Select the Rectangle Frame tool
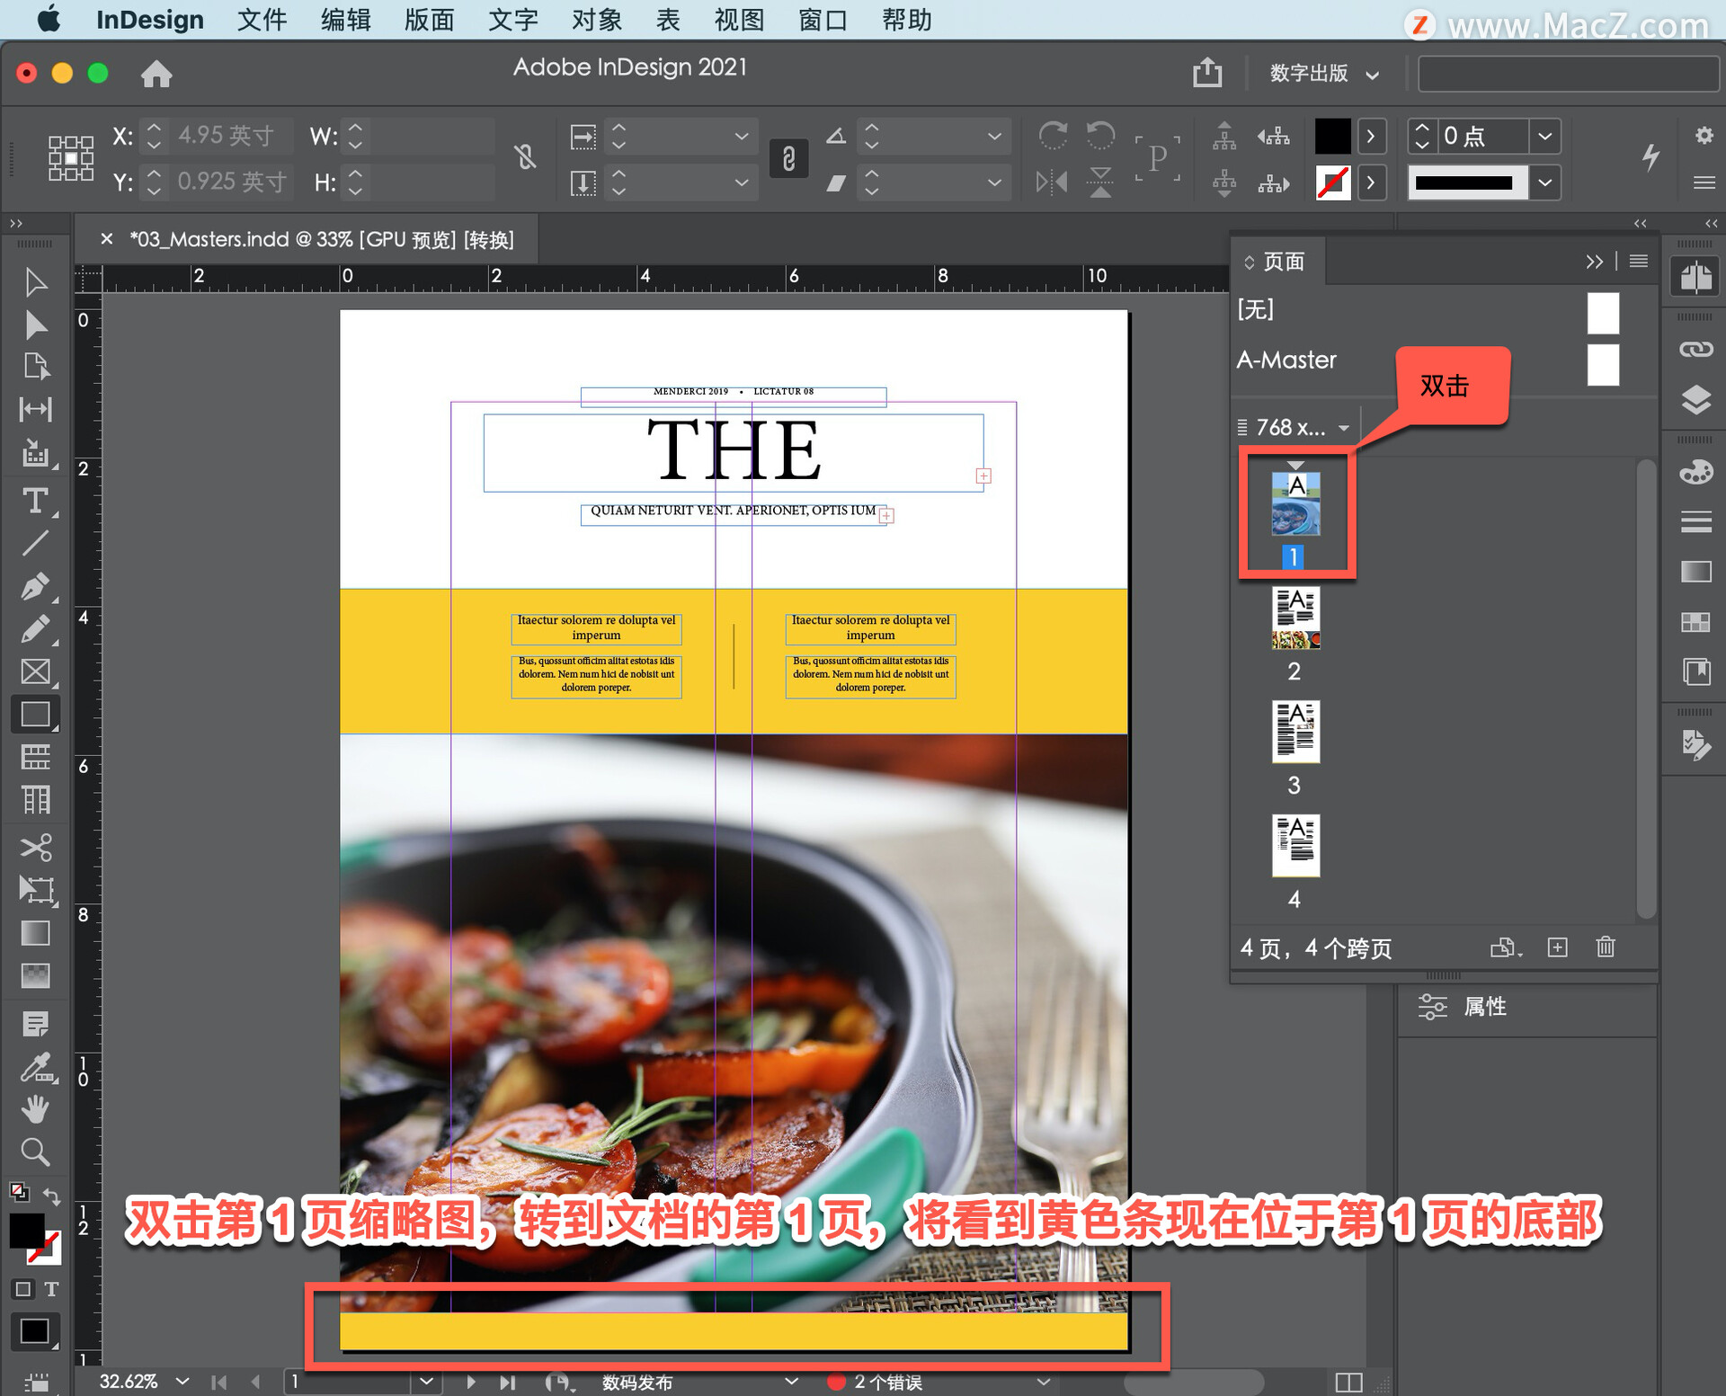This screenshot has height=1396, width=1726. coord(35,671)
